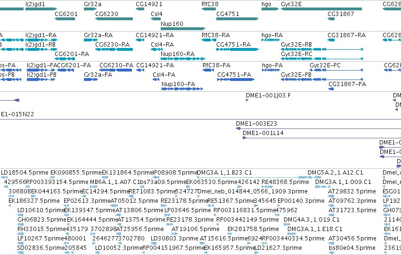Click the CG6201-RA transcript
The width and height of the screenshot is (401, 255).
(65, 59)
